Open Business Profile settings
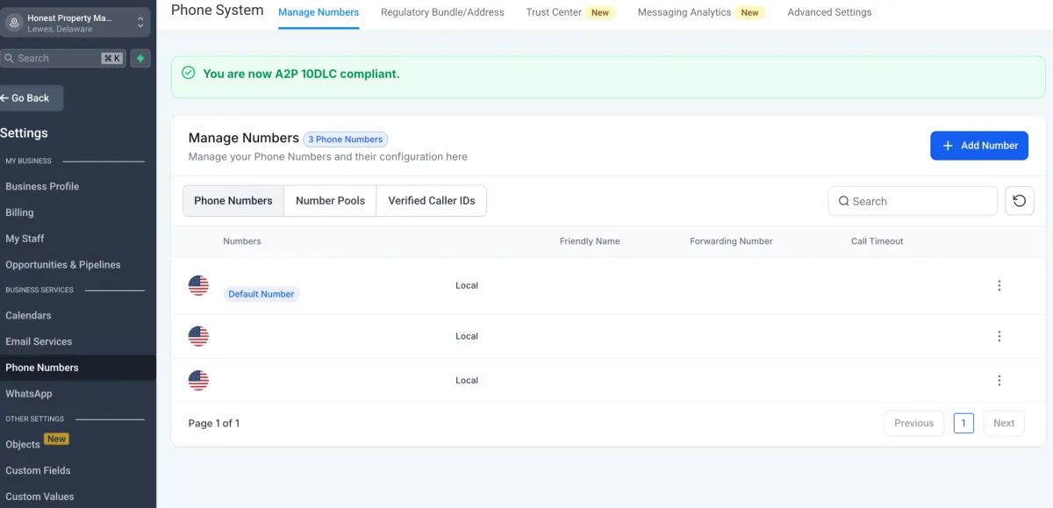The height and width of the screenshot is (508, 1053). 42,186
